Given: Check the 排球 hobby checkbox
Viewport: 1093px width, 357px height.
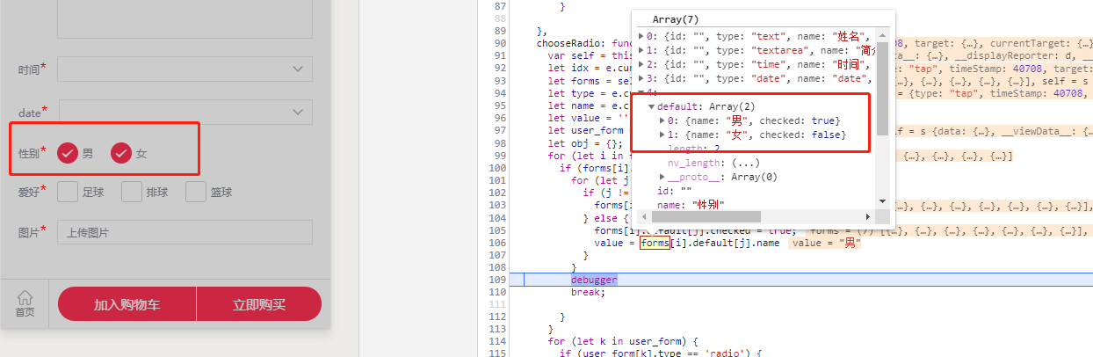Looking at the screenshot, I should pos(132,192).
